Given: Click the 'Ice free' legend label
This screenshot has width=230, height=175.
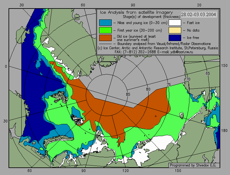Looking at the screenshot, I should (x=193, y=38).
